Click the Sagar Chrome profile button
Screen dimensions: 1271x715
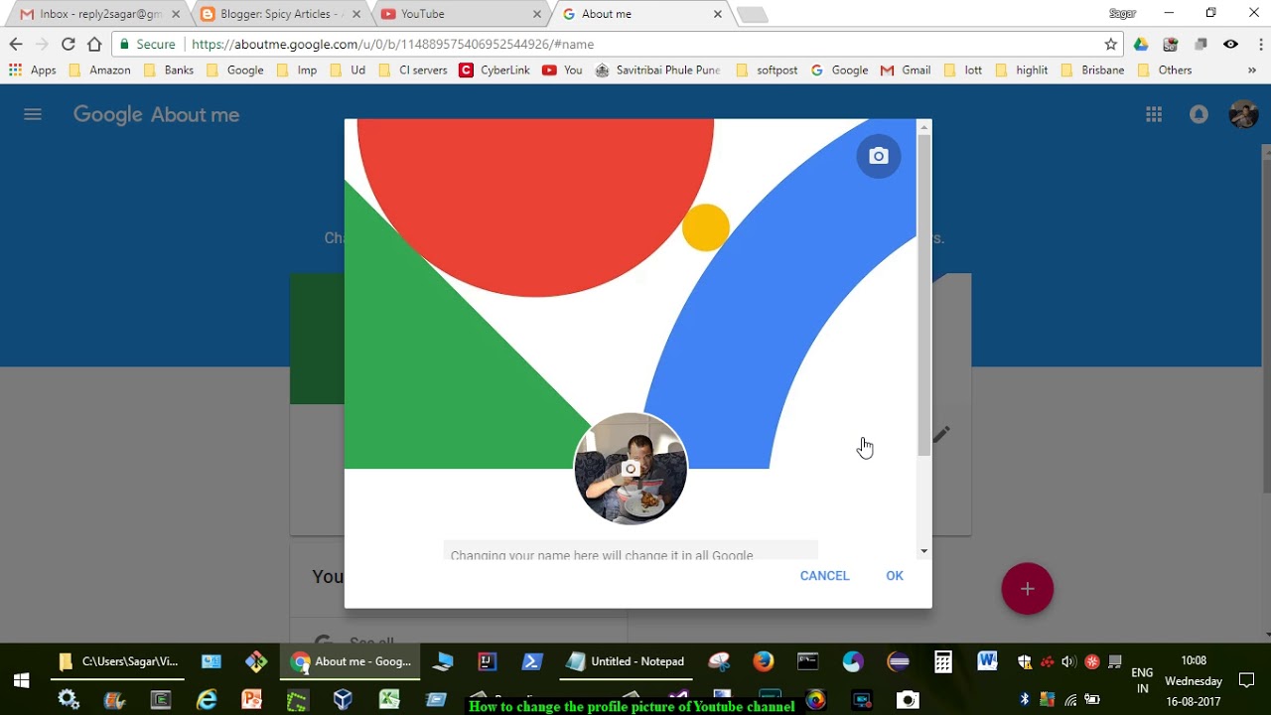tap(1122, 14)
